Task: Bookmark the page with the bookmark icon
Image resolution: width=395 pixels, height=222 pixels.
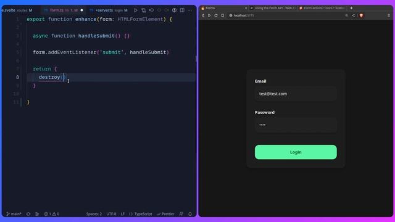Action: (222, 15)
